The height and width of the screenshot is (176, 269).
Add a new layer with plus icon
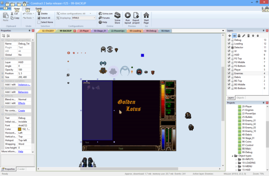coord(229,36)
